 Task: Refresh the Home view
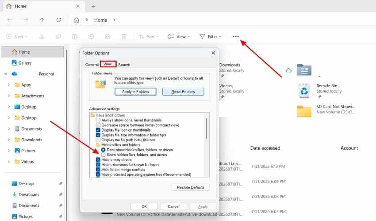(x=59, y=20)
